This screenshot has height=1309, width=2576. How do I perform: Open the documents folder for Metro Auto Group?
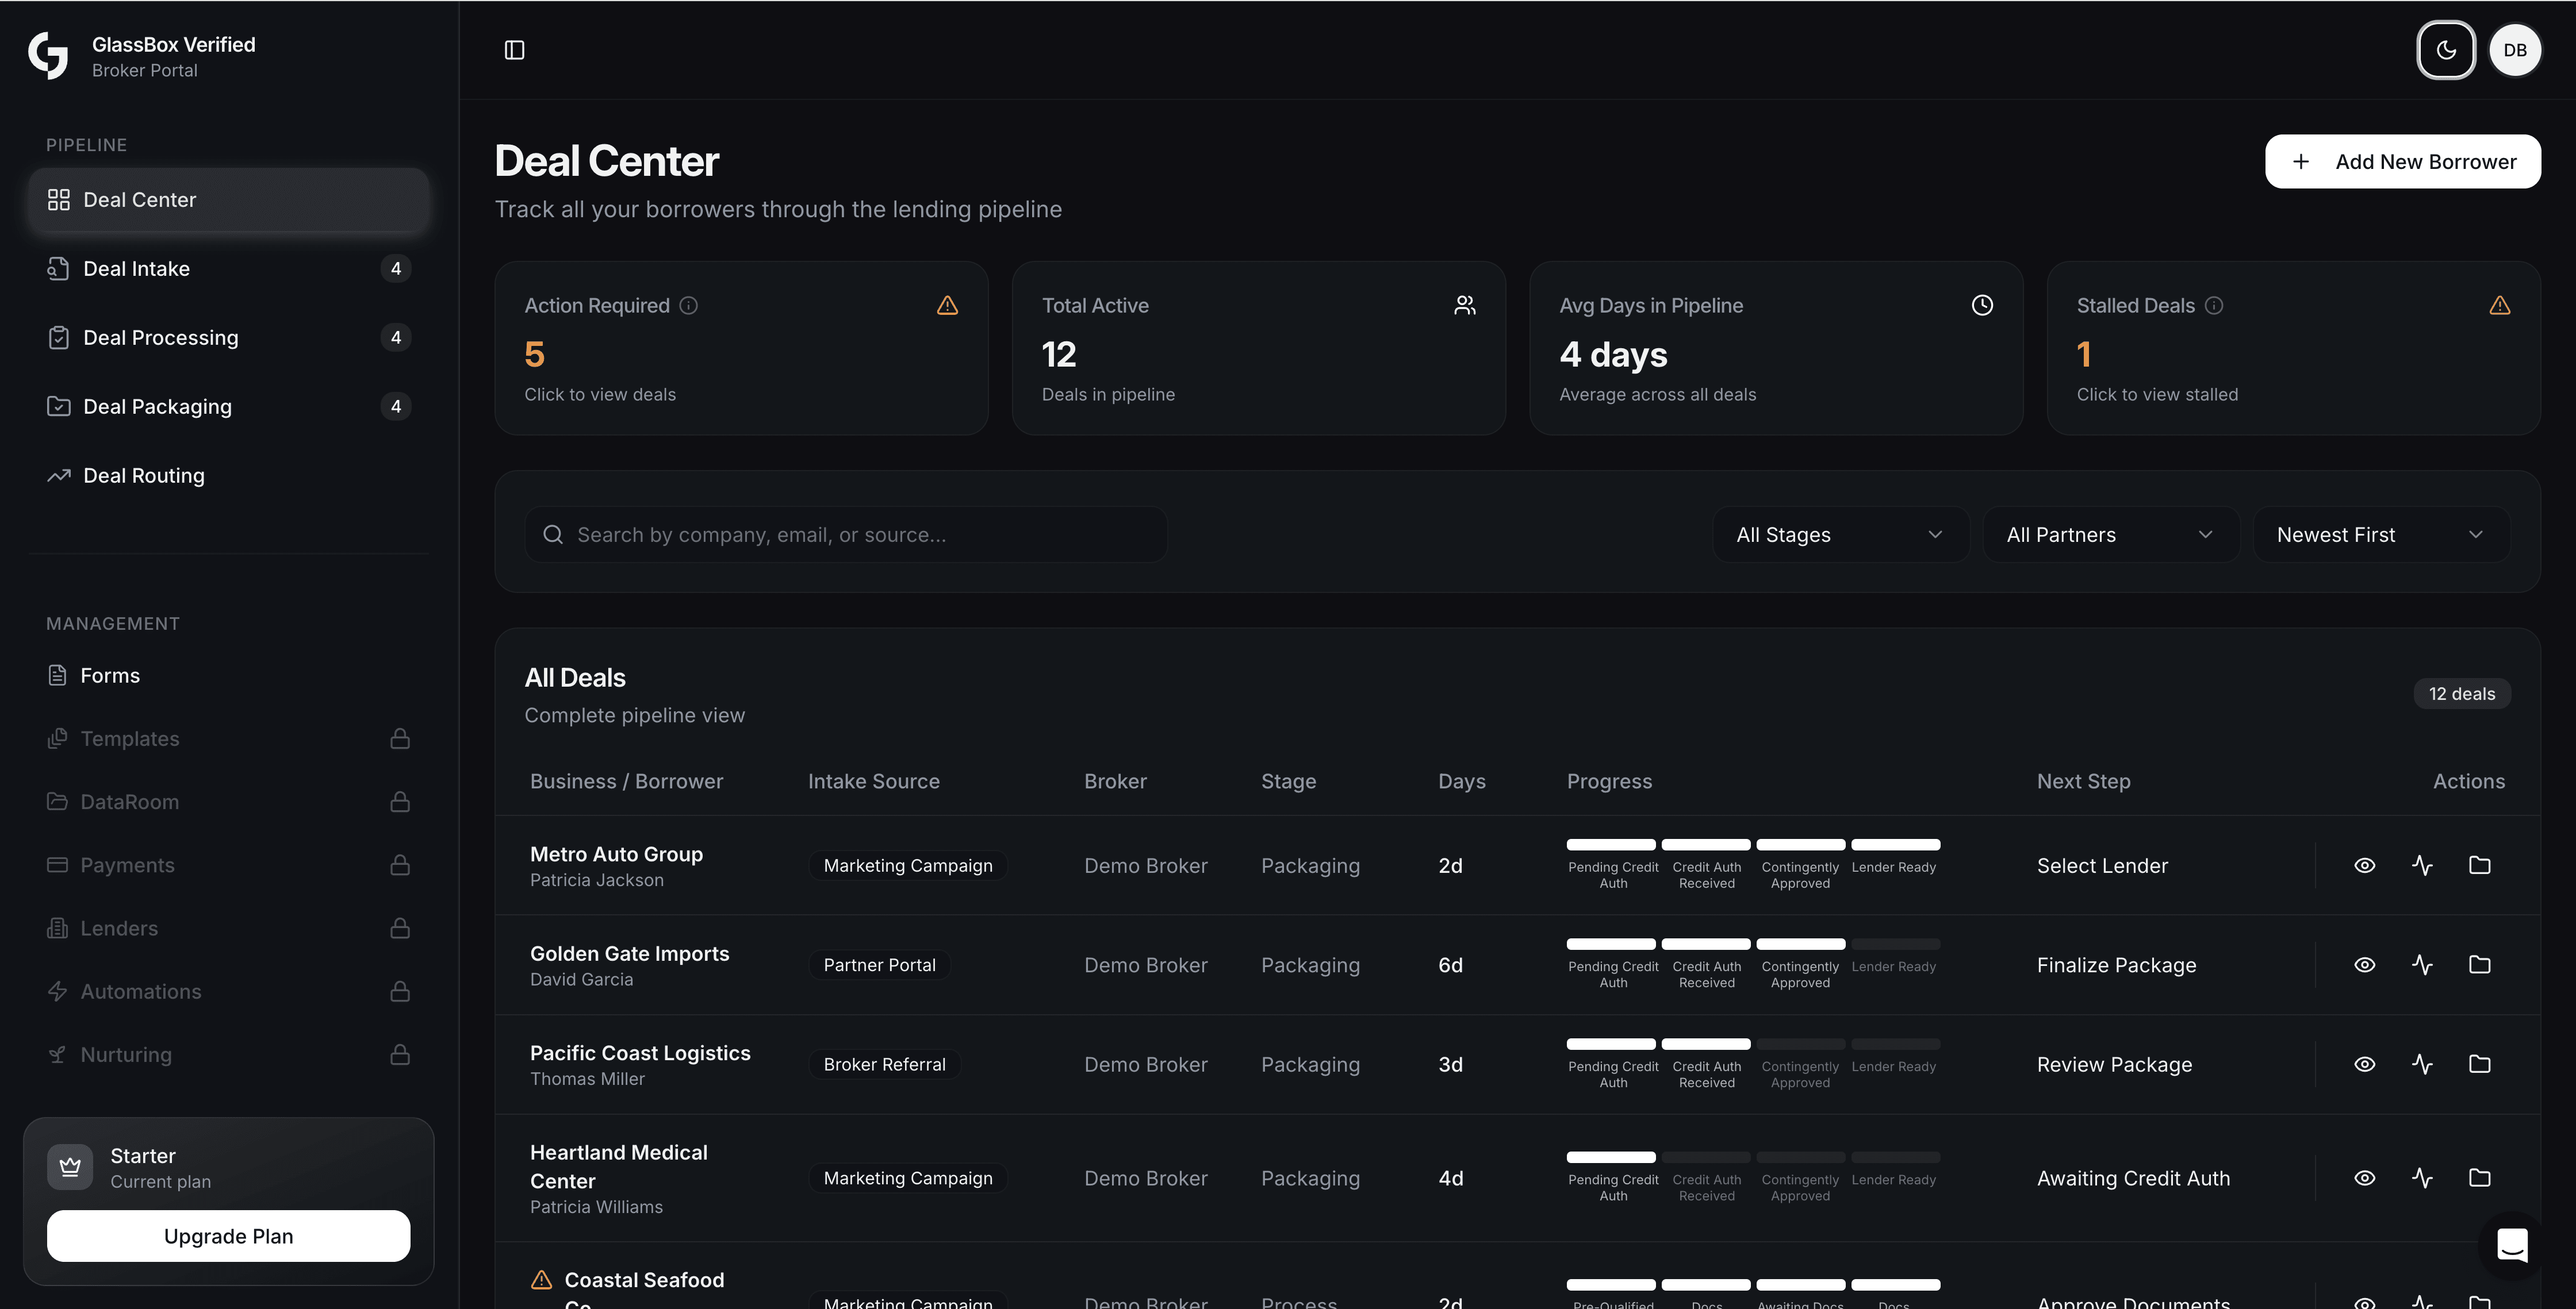click(x=2480, y=865)
